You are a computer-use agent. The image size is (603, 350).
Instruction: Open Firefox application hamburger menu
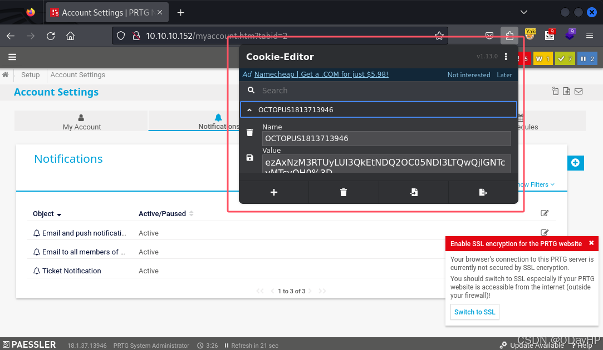pos(590,36)
